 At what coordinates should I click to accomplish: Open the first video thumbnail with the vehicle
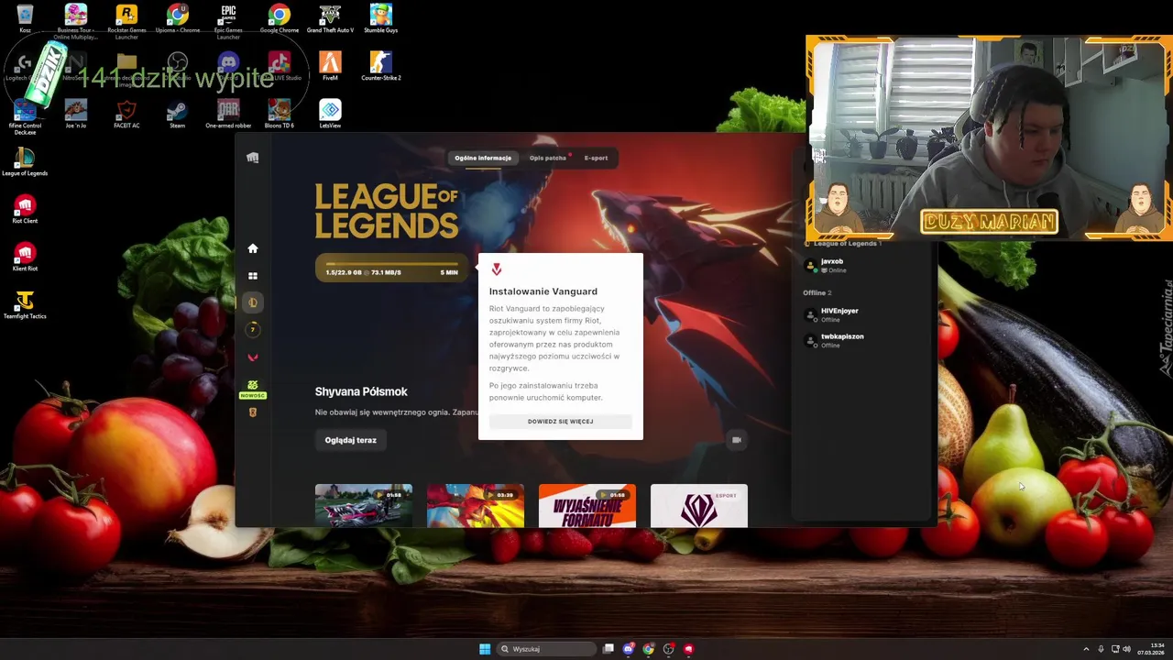tap(364, 506)
